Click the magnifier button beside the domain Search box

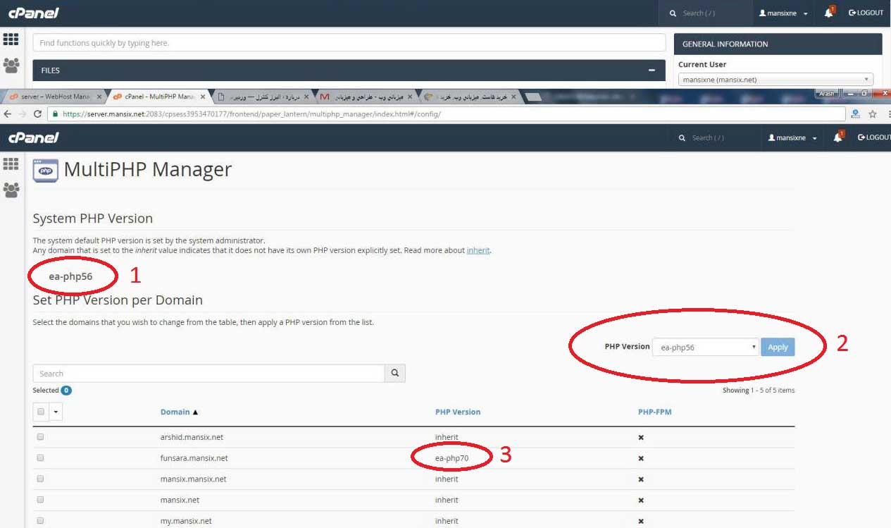point(394,374)
